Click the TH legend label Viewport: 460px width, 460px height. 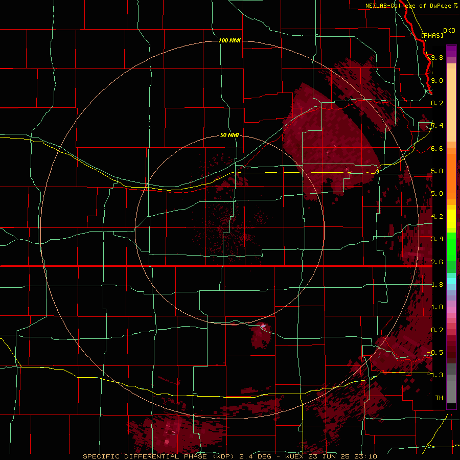[x=439, y=398]
